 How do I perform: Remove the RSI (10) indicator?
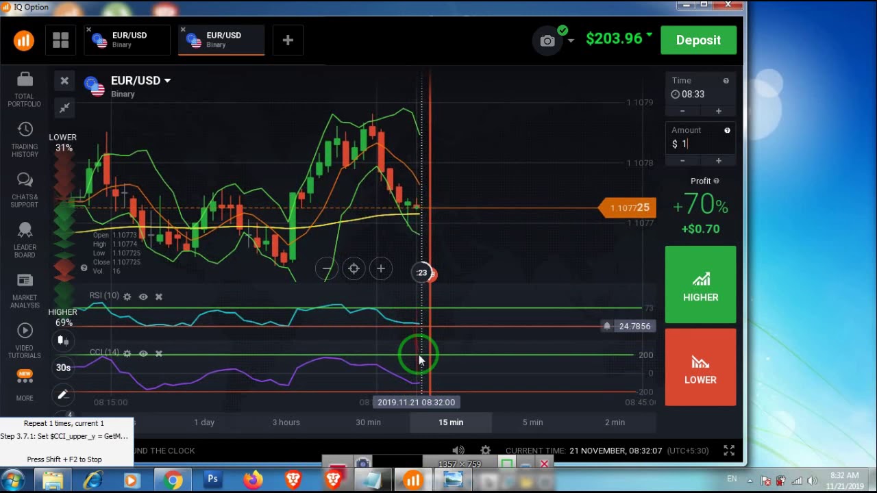click(159, 296)
